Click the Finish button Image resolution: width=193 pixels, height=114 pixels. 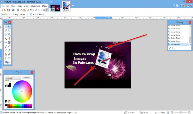pos(40,14)
